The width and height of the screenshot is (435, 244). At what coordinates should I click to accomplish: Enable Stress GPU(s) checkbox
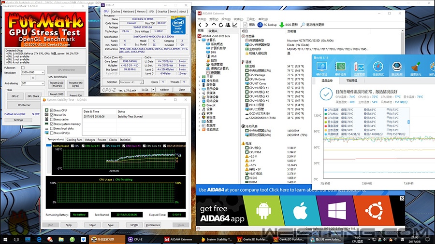coord(52,133)
